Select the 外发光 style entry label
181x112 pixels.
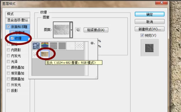point(16,85)
